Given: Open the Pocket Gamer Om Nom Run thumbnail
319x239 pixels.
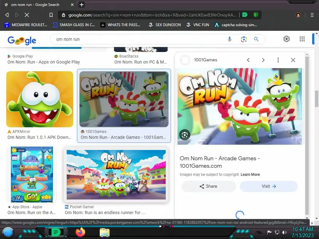Looking at the screenshot, I should click(x=116, y=175).
